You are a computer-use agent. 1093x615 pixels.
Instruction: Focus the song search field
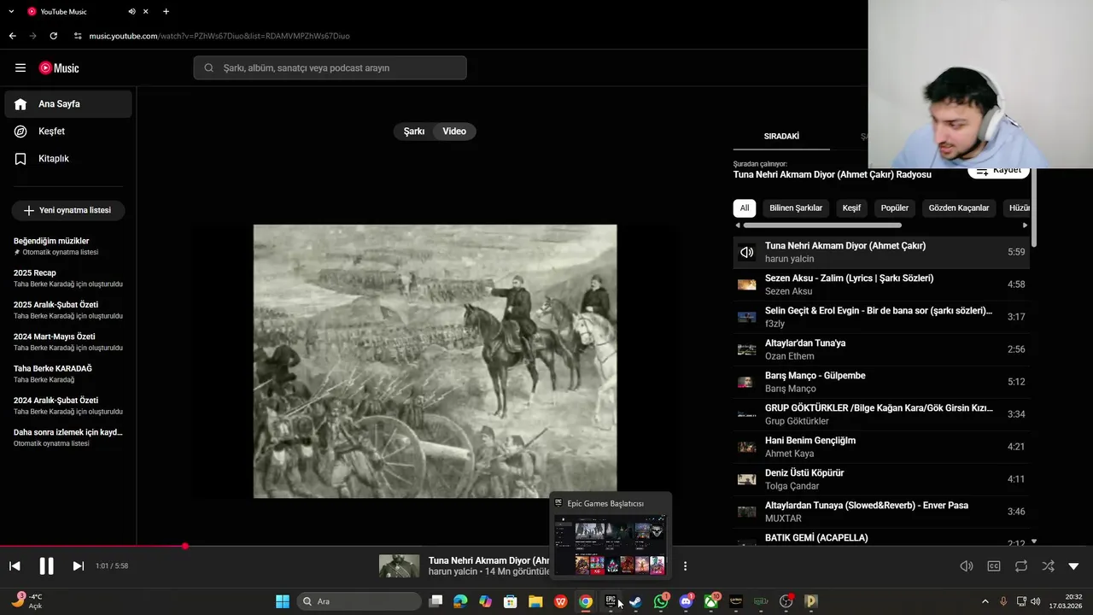pyautogui.click(x=330, y=68)
